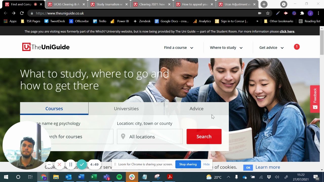Open the Chrome extensions puzzle menu
The image size is (324, 182).
pyautogui.click(x=302, y=13)
